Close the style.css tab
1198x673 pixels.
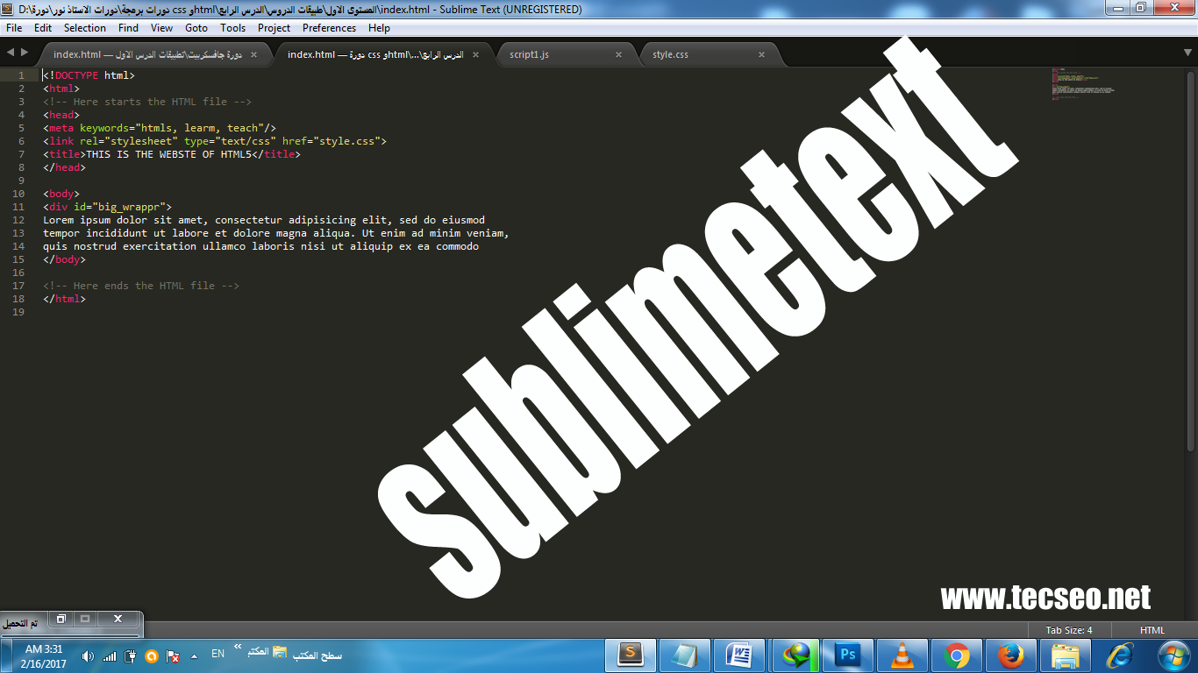(x=761, y=54)
